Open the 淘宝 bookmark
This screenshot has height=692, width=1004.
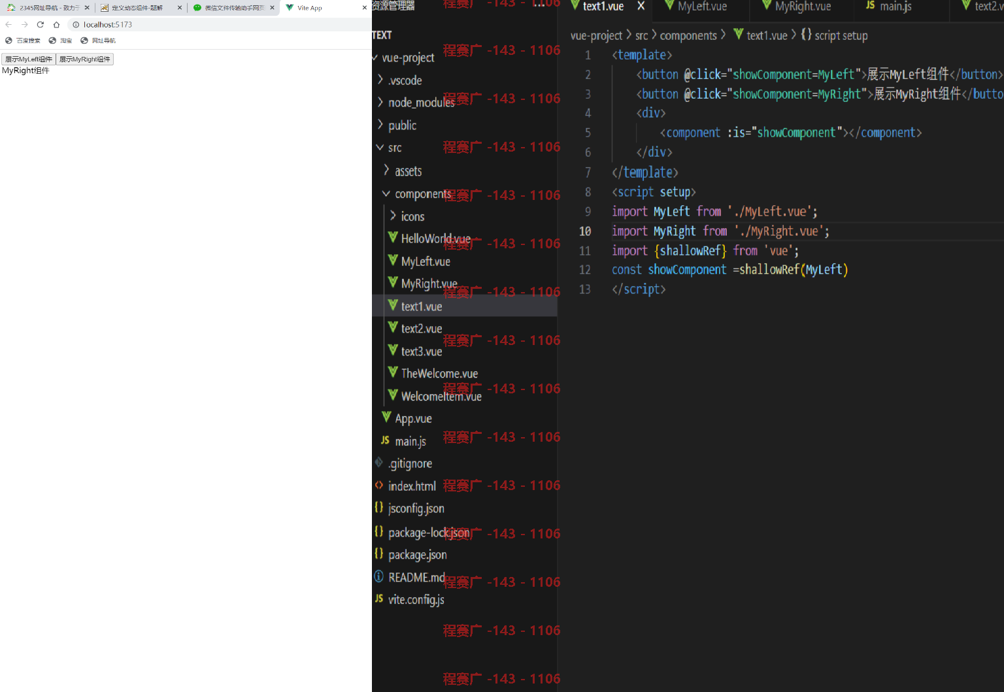(x=60, y=41)
